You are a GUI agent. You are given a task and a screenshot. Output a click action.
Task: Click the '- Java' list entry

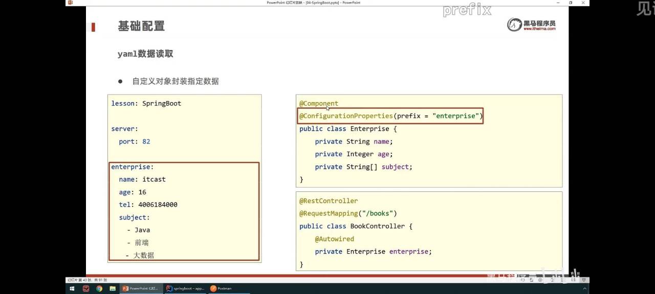(139, 230)
